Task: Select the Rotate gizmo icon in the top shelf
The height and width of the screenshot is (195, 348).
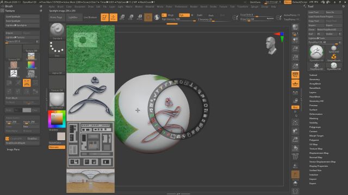Action: point(140,17)
